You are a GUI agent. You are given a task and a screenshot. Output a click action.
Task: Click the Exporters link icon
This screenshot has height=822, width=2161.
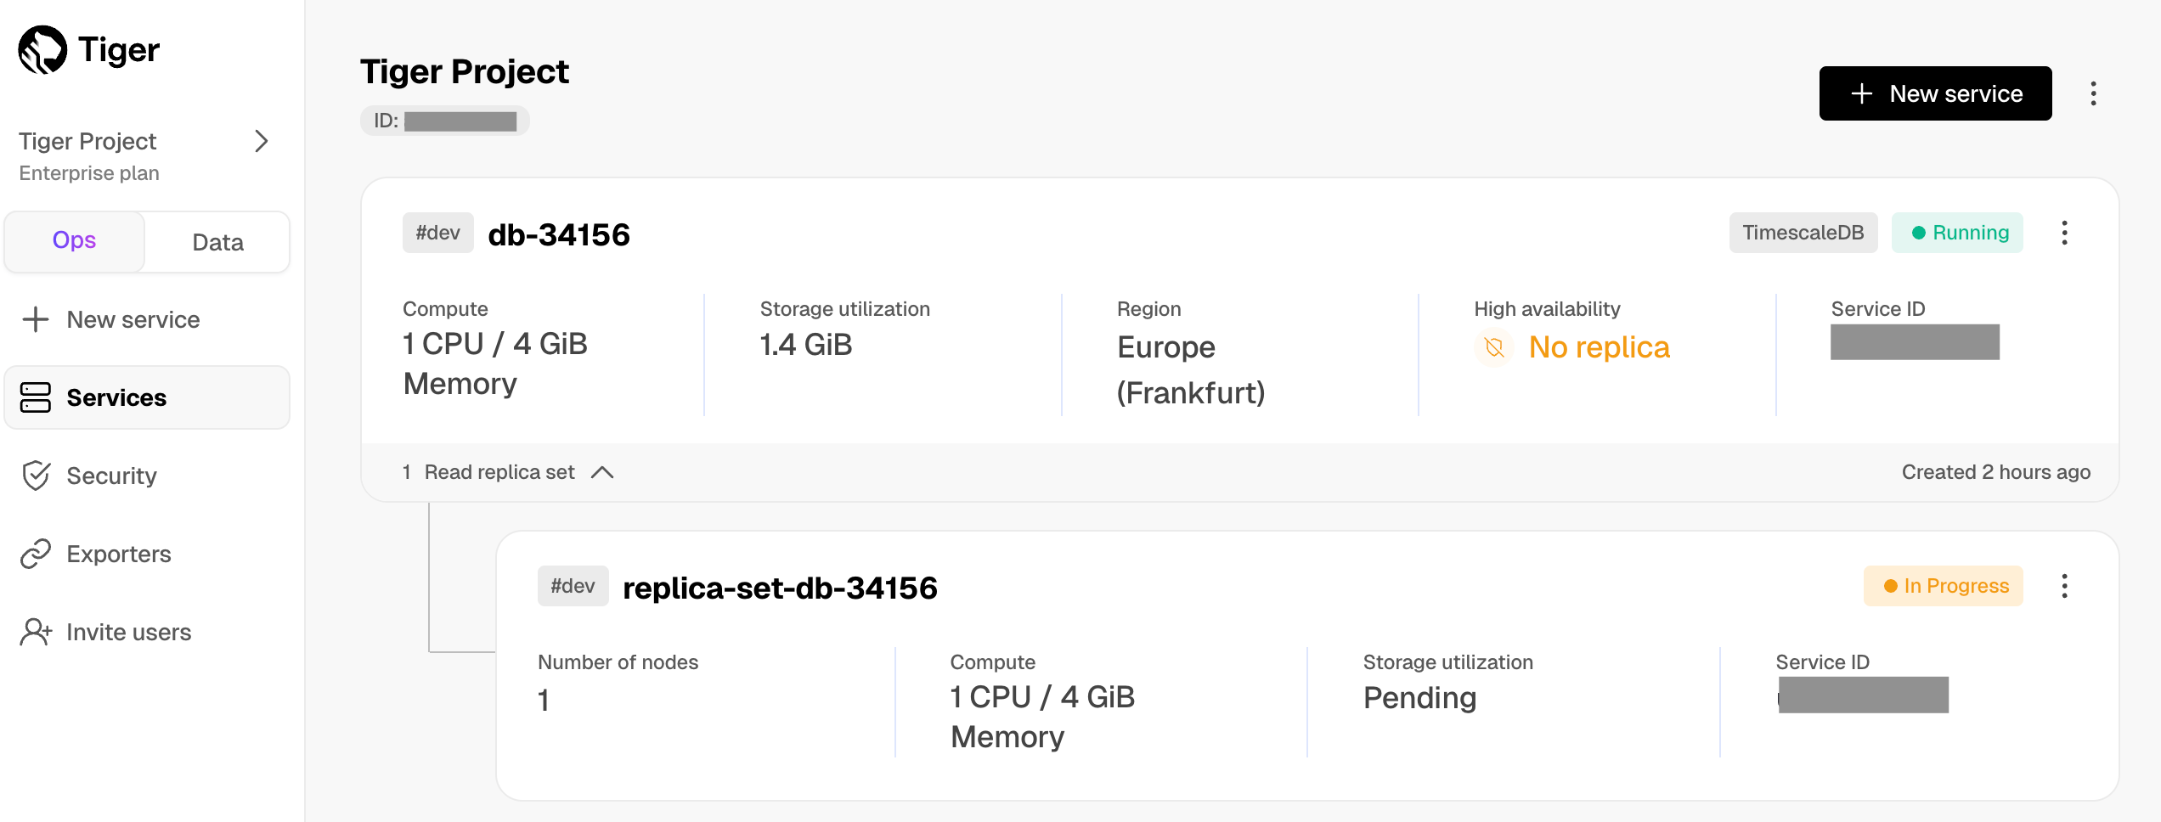click(x=36, y=554)
